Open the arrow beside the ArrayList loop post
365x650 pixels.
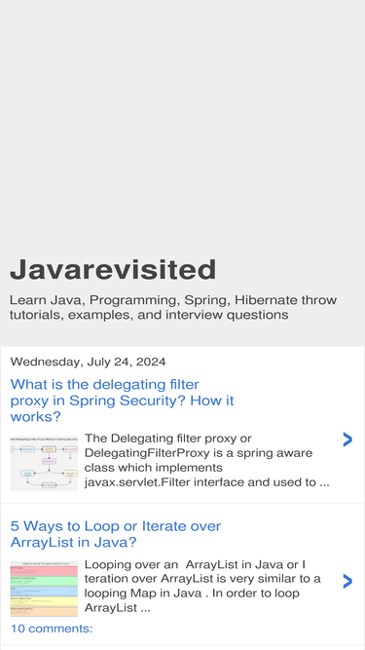(x=347, y=581)
